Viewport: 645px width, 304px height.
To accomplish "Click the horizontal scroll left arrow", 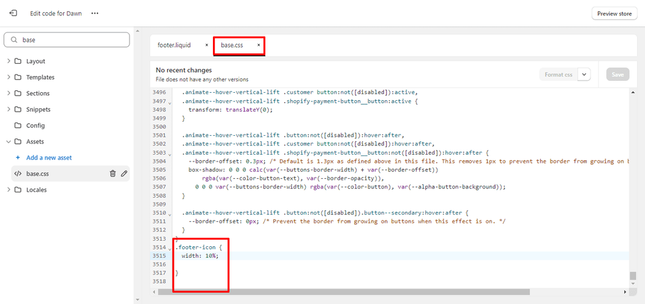I will (x=155, y=292).
